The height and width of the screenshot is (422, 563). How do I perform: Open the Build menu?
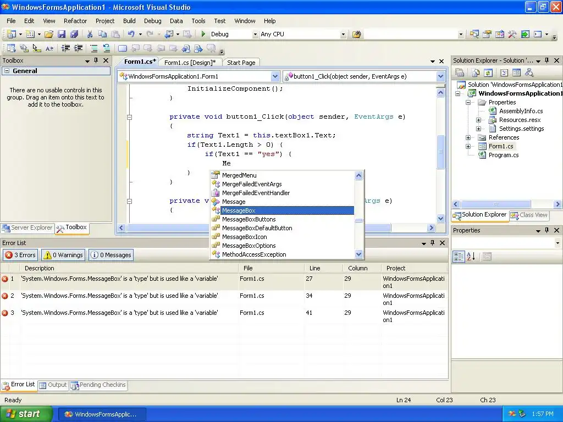pyautogui.click(x=129, y=21)
